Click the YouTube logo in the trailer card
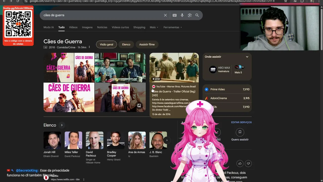The image size is (323, 182). [153, 86]
